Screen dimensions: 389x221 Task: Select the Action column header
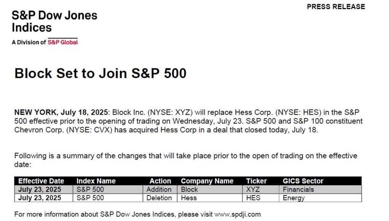tap(160, 181)
